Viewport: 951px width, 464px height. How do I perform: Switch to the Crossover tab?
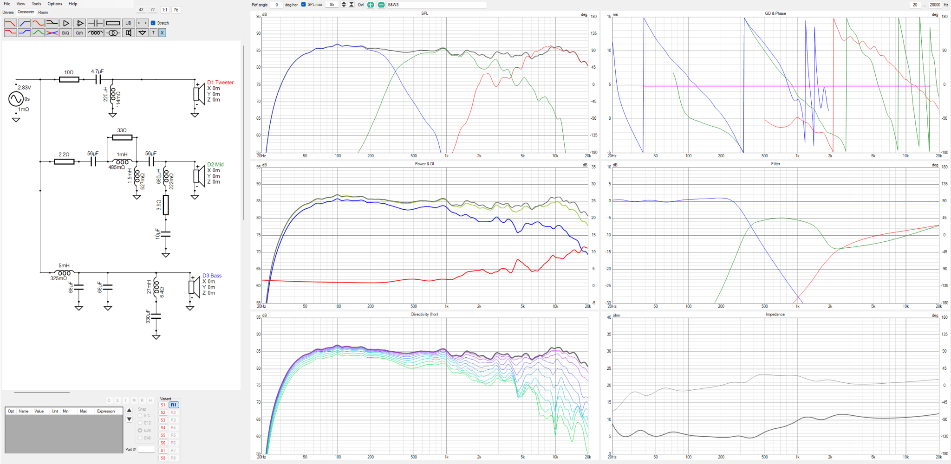(x=26, y=12)
